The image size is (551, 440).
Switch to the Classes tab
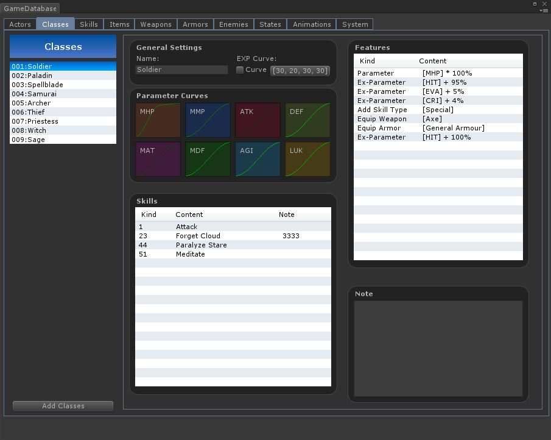55,24
